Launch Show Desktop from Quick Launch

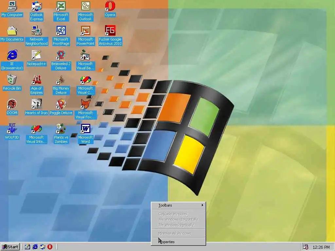(27, 247)
